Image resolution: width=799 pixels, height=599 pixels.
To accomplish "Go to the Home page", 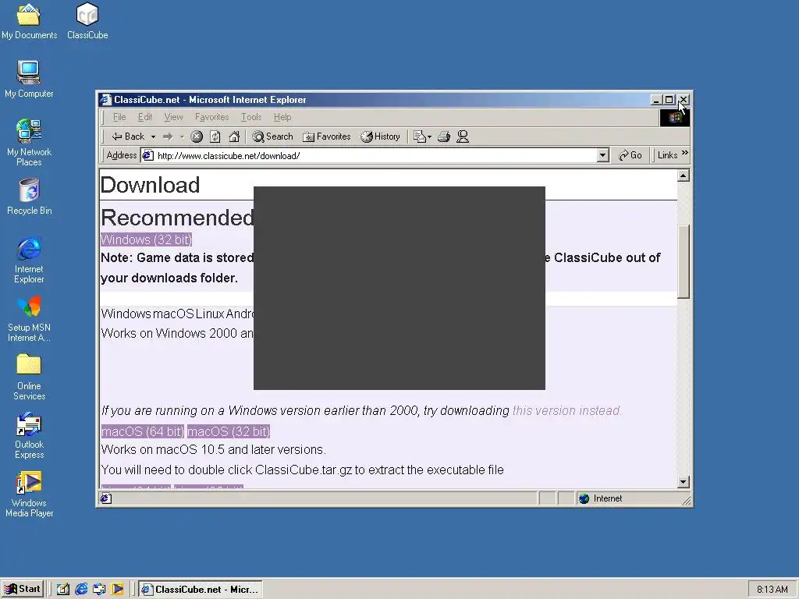I will (x=234, y=136).
